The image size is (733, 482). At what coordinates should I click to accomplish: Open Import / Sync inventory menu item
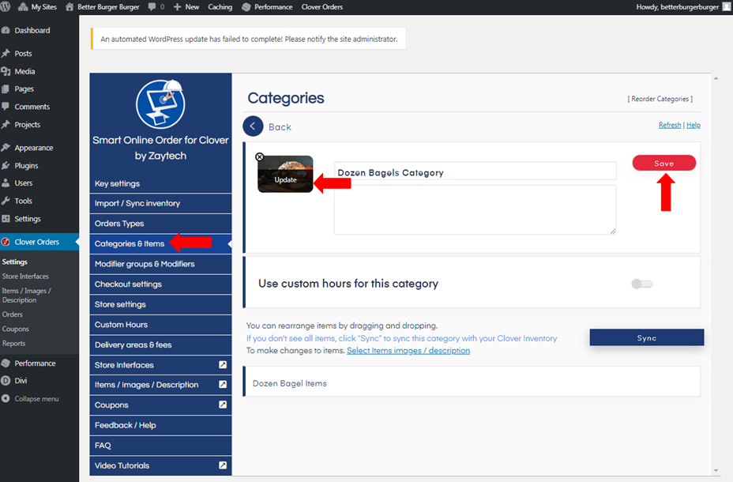click(x=160, y=203)
